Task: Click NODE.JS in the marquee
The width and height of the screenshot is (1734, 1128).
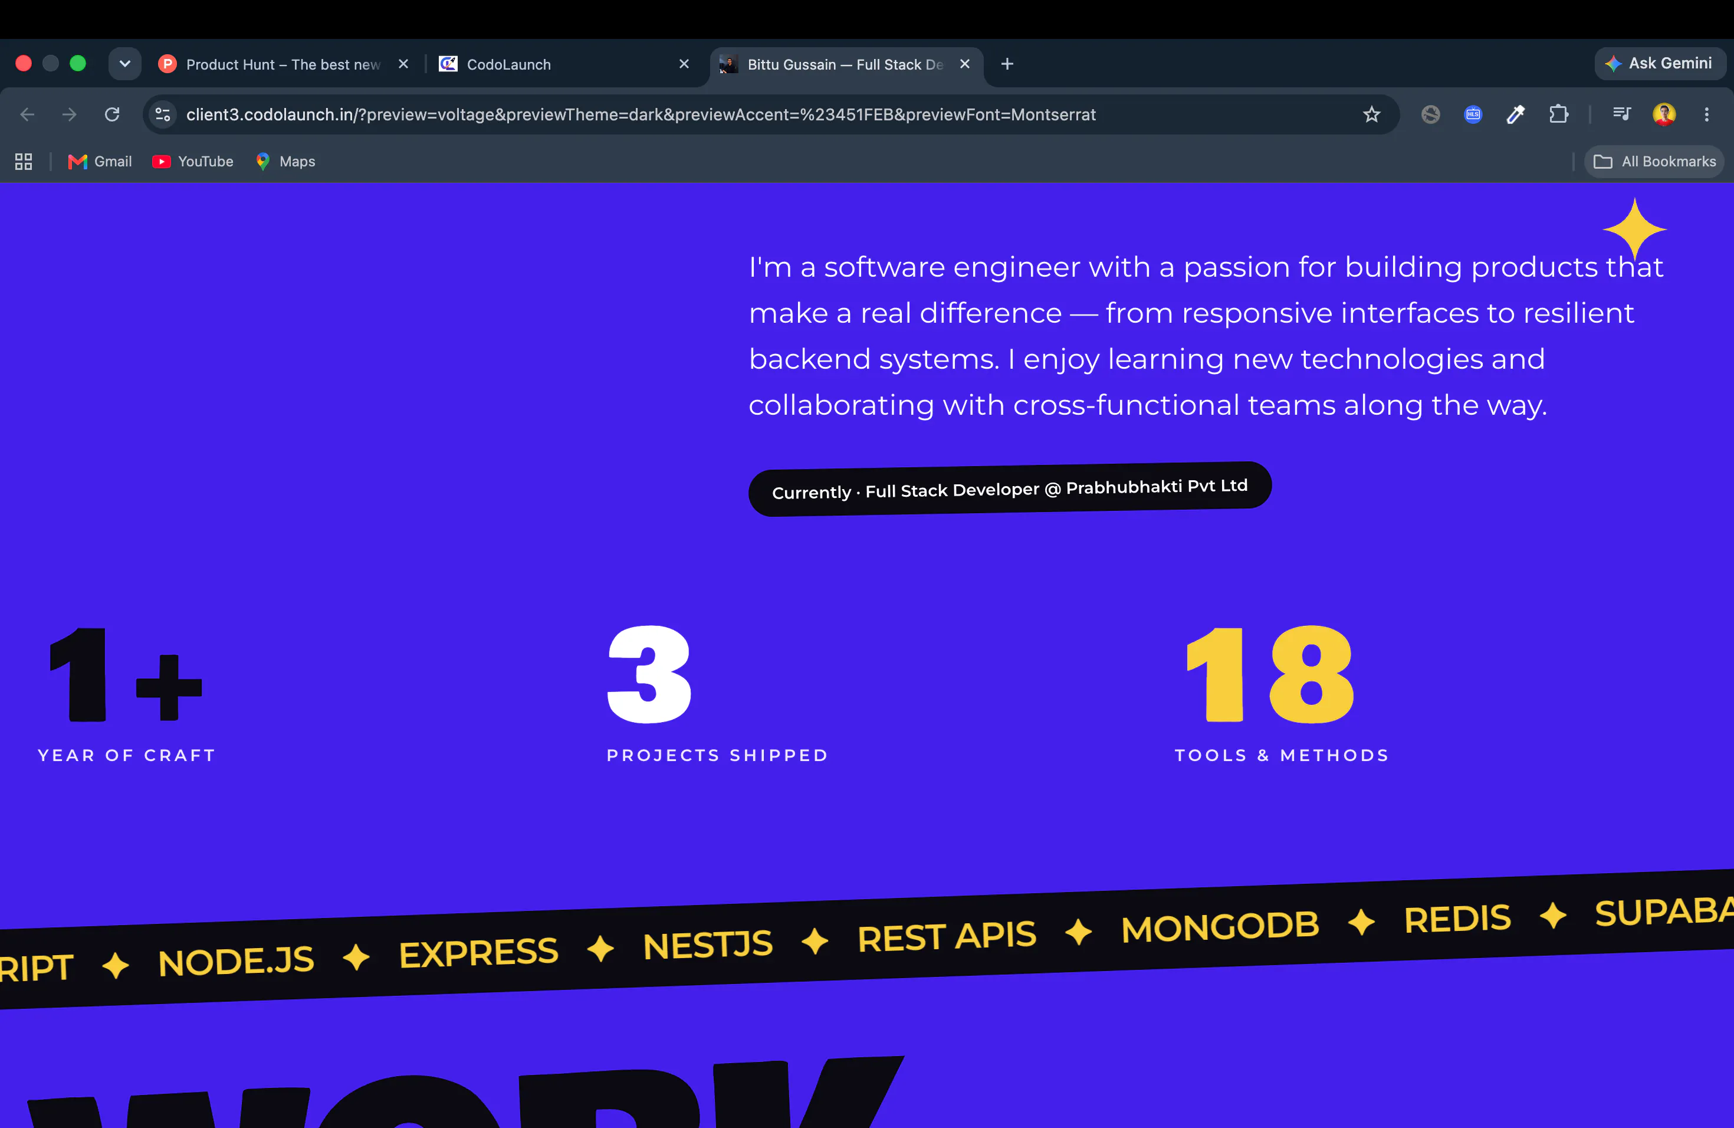Action: click(x=236, y=962)
